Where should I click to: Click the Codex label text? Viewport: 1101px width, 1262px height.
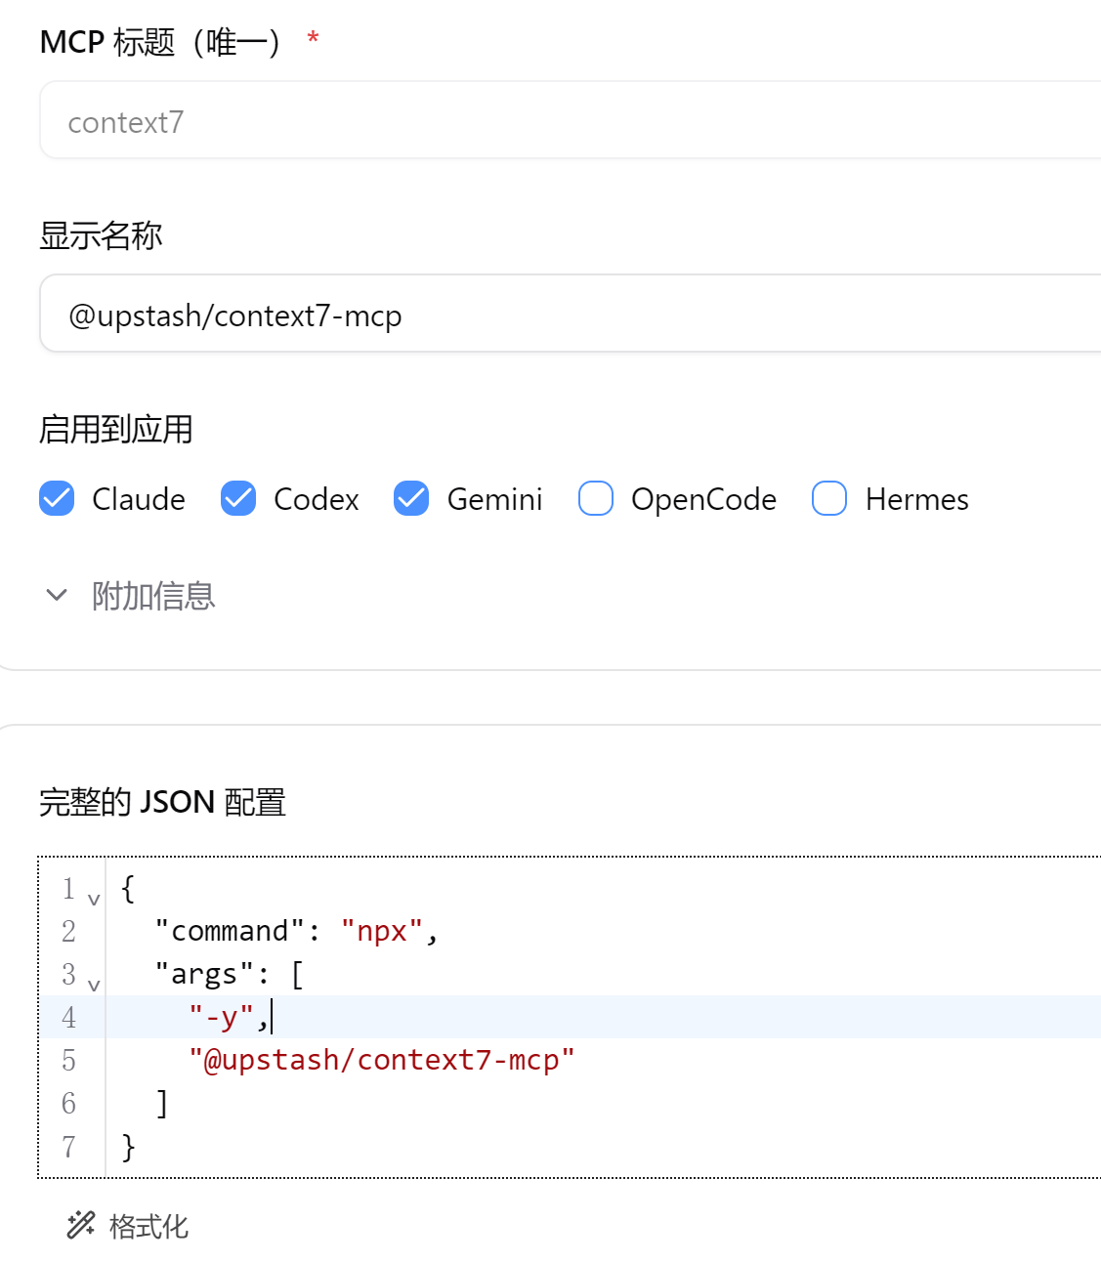(317, 499)
